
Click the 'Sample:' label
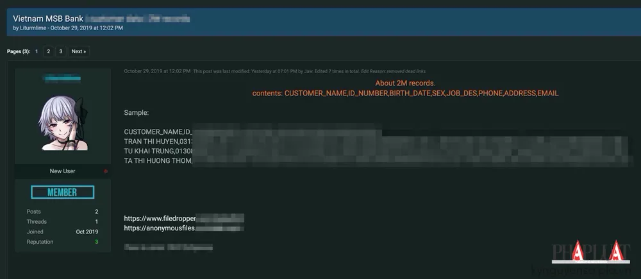137,112
